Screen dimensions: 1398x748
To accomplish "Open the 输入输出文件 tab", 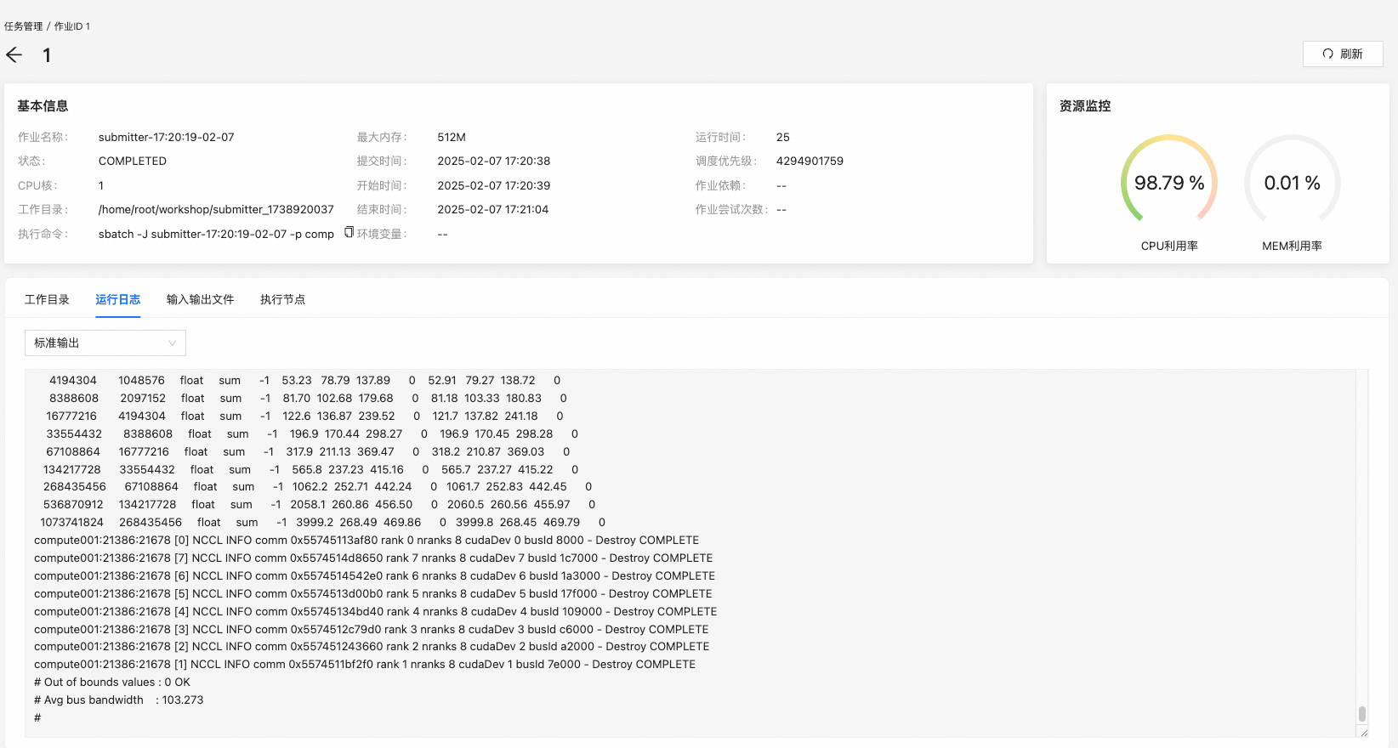I will (x=200, y=299).
